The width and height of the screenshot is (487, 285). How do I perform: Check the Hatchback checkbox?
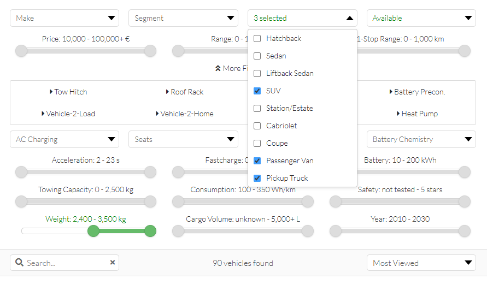[257, 39]
